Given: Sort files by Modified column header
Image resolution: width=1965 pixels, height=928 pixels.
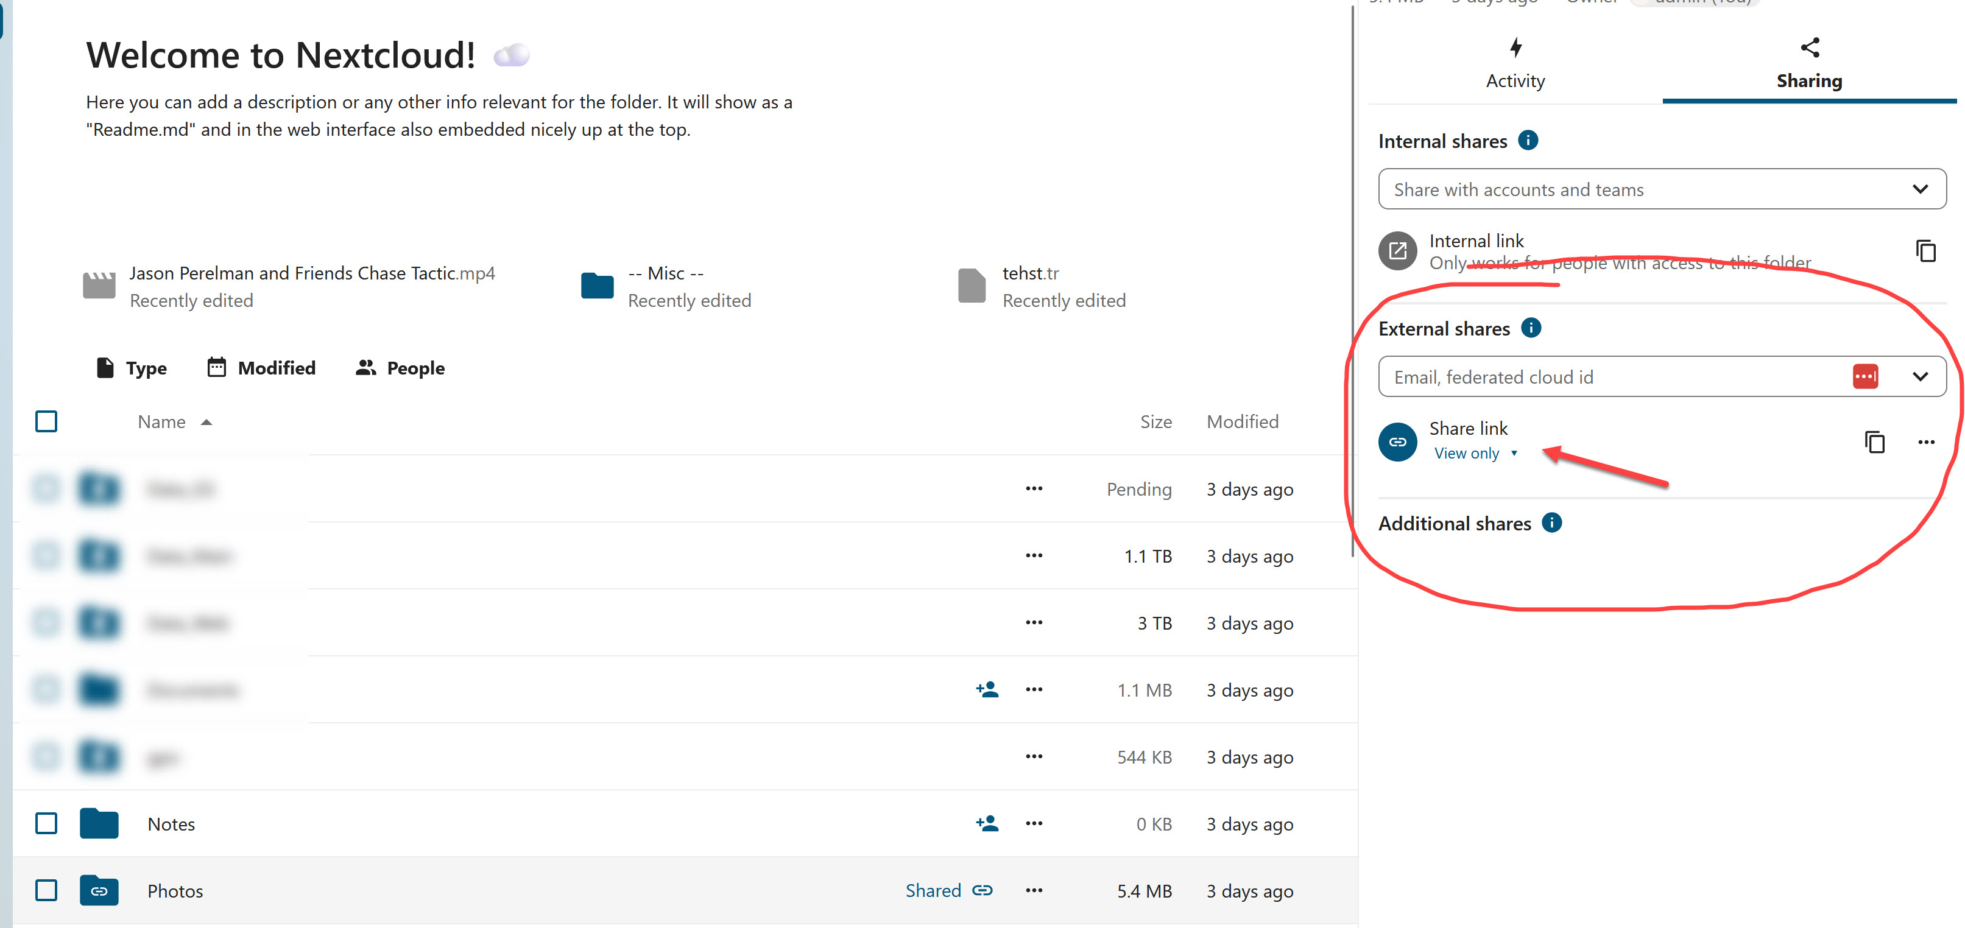Looking at the screenshot, I should [x=1242, y=421].
